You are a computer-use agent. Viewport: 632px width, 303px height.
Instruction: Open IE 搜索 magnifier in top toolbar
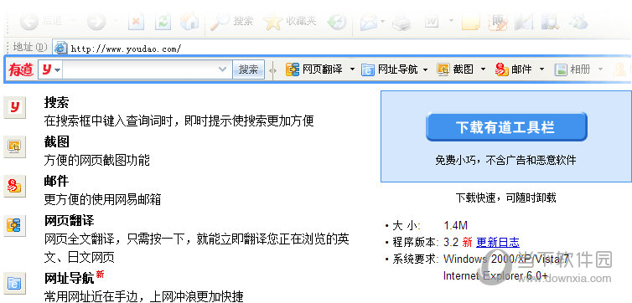tap(220, 22)
